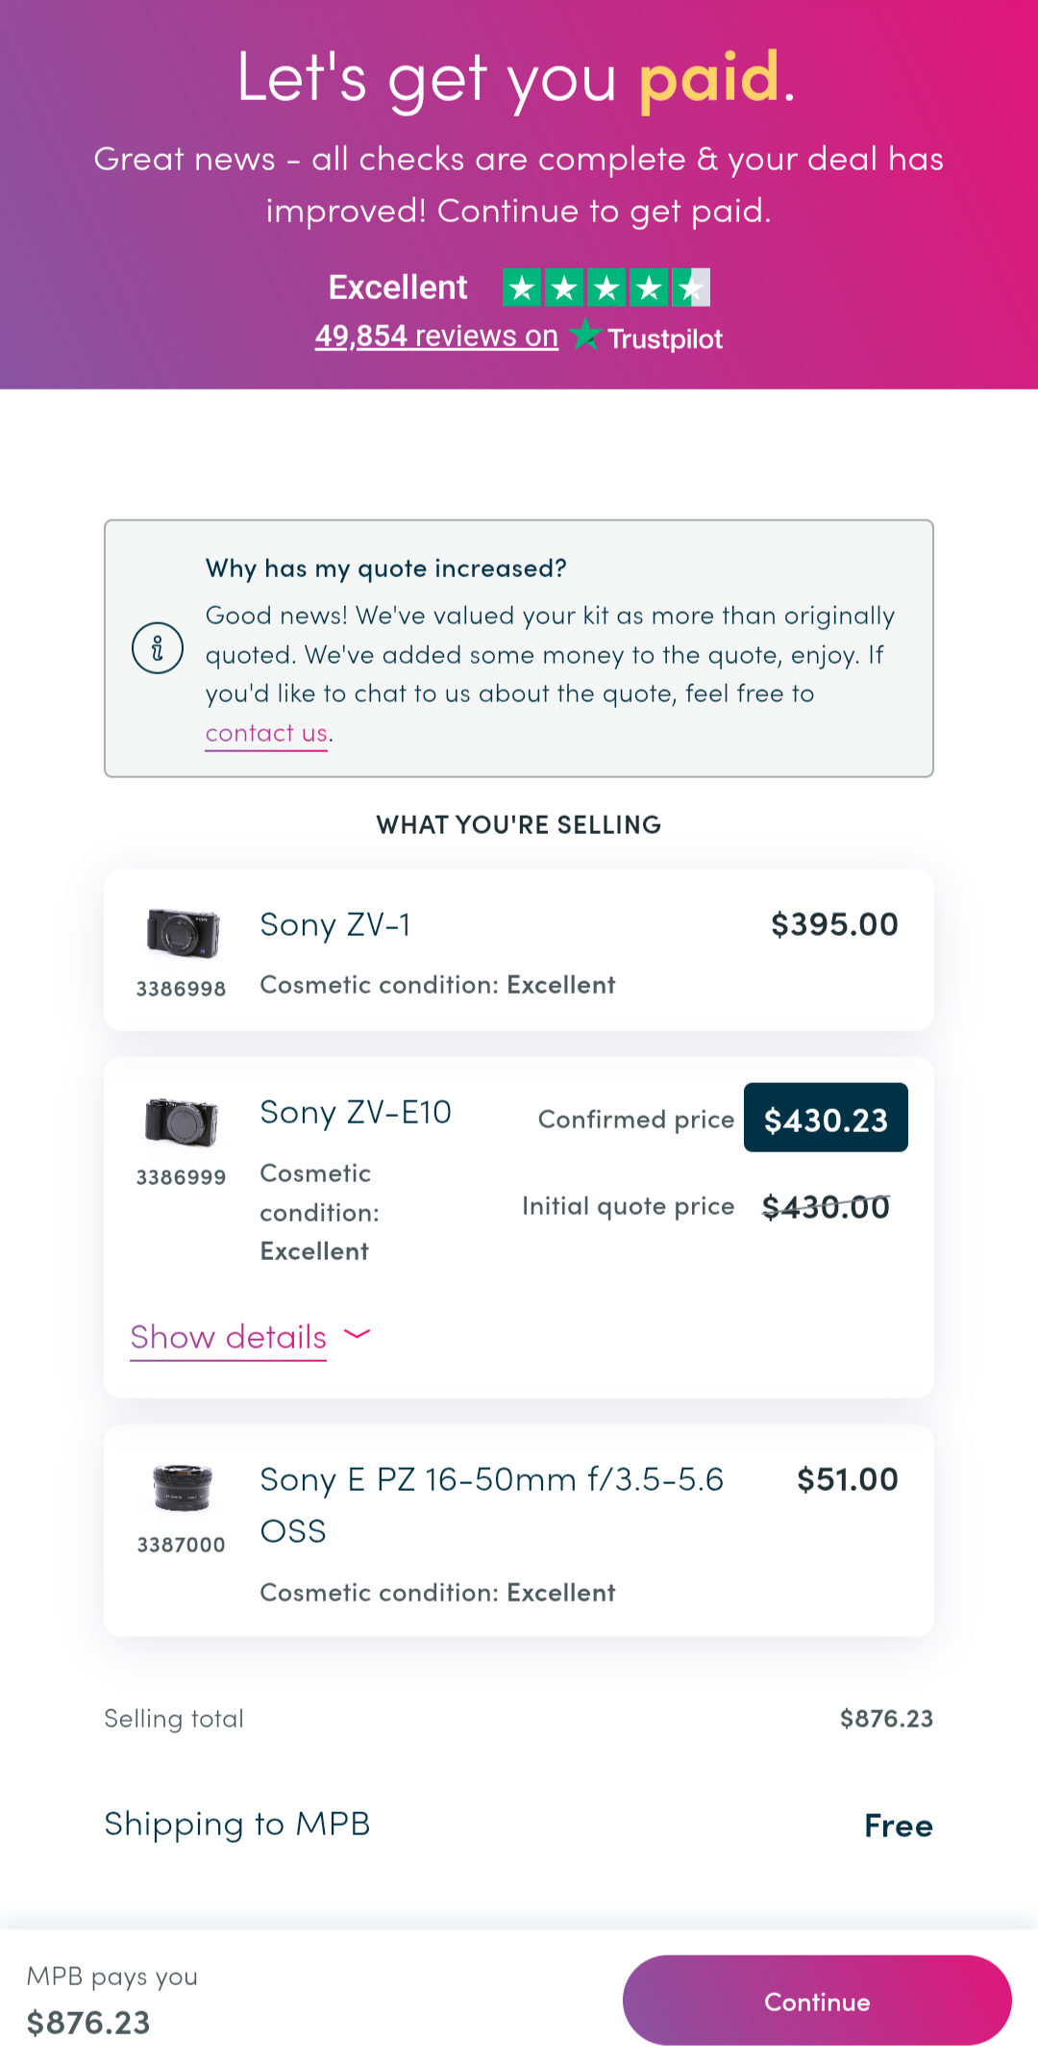Open the Sony ZV-1 camera thumbnail
The height and width of the screenshot is (2066, 1038).
182,932
